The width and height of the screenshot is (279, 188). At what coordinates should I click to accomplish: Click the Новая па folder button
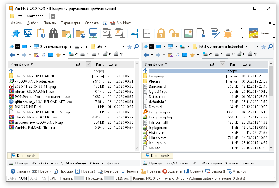click(151, 171)
